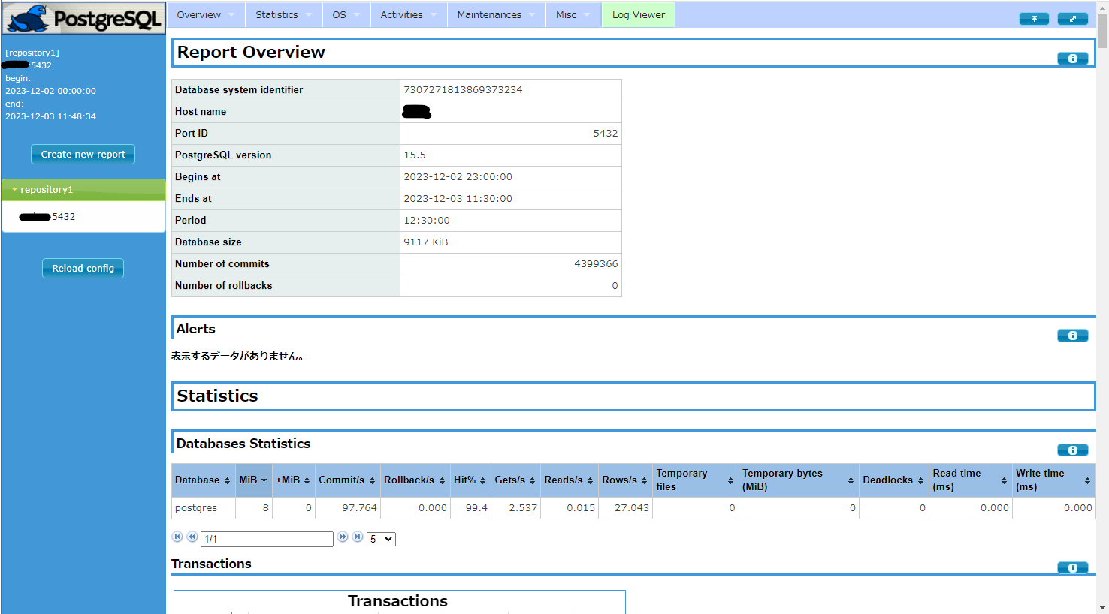The height and width of the screenshot is (614, 1109).
Task: Switch to the Log Viewer tab
Action: (639, 15)
